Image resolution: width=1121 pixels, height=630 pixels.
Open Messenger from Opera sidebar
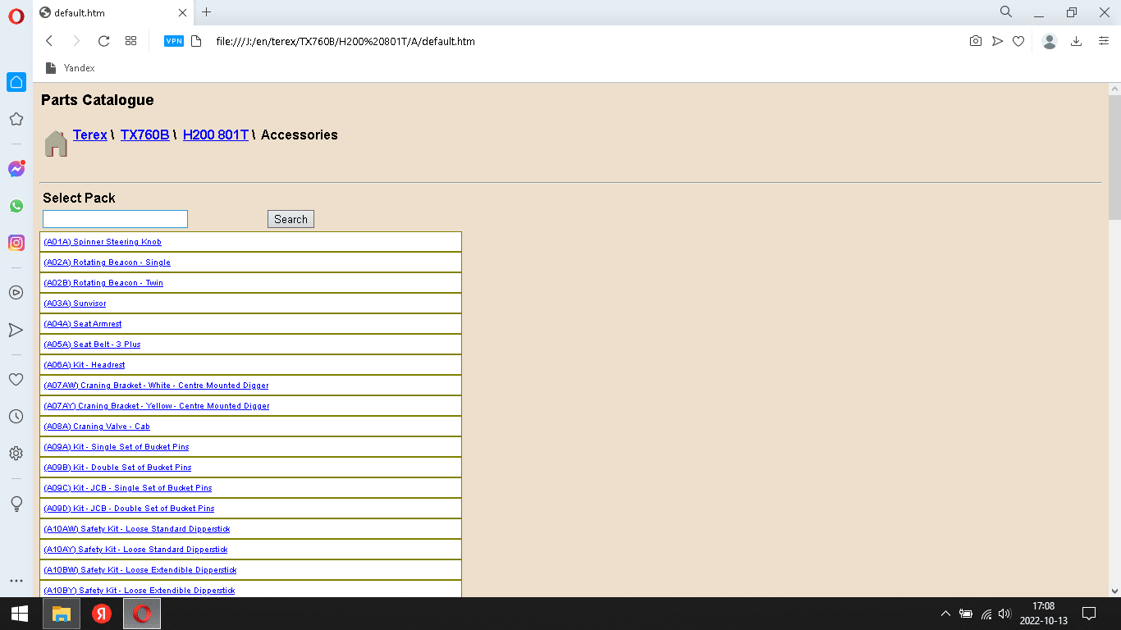16,169
